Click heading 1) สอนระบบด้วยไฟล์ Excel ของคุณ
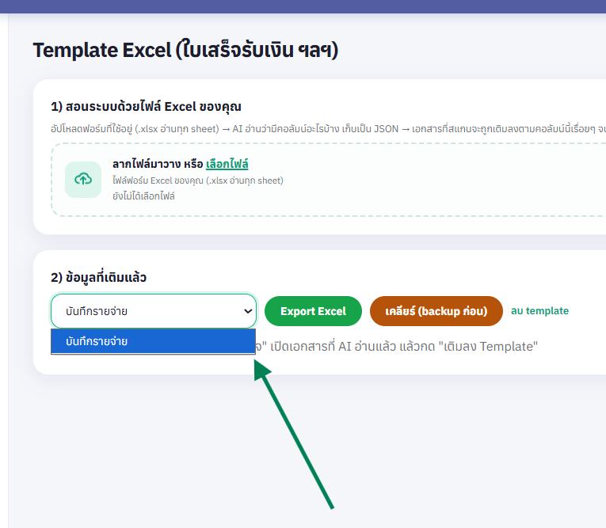The image size is (606, 528). (x=146, y=107)
